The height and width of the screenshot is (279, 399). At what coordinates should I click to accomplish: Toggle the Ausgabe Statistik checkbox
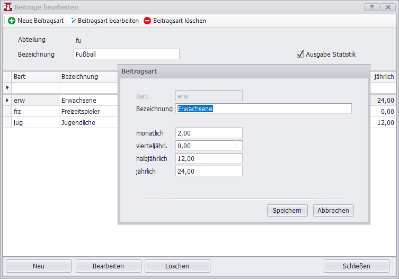point(300,54)
